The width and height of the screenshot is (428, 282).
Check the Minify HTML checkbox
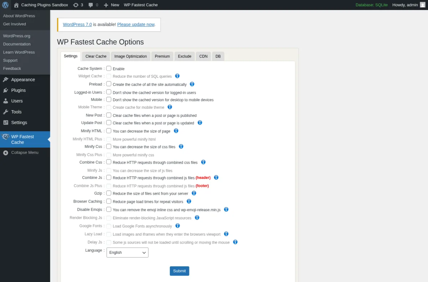pyautogui.click(x=109, y=131)
